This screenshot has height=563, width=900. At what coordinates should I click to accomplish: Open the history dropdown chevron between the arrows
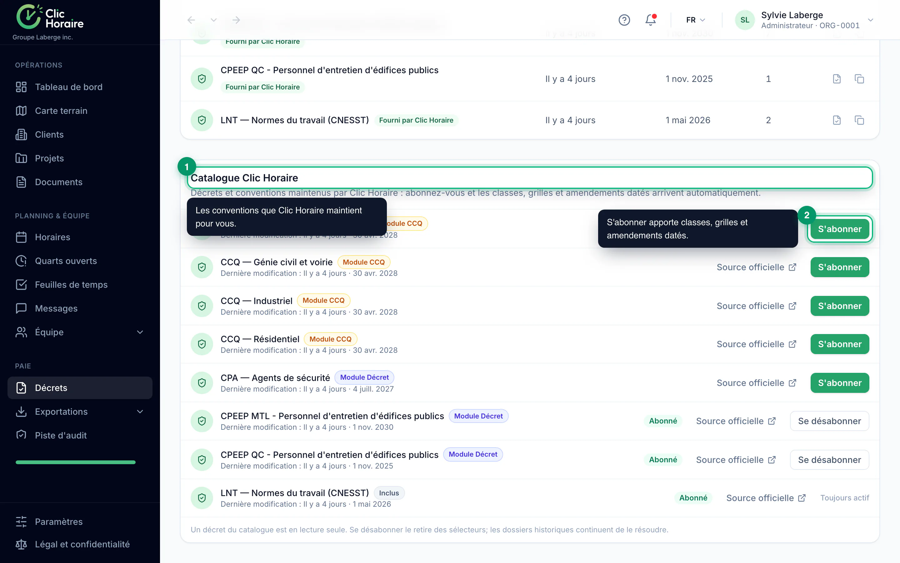pyautogui.click(x=213, y=20)
